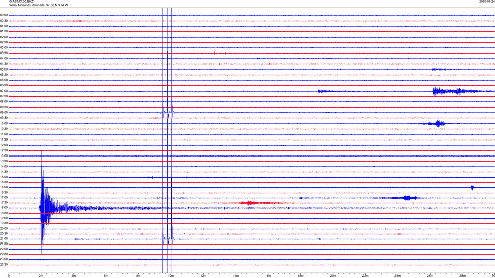This screenshot has height=278, width=495.
Task: Select the 03:00 trace time label
Action: click(4, 47)
